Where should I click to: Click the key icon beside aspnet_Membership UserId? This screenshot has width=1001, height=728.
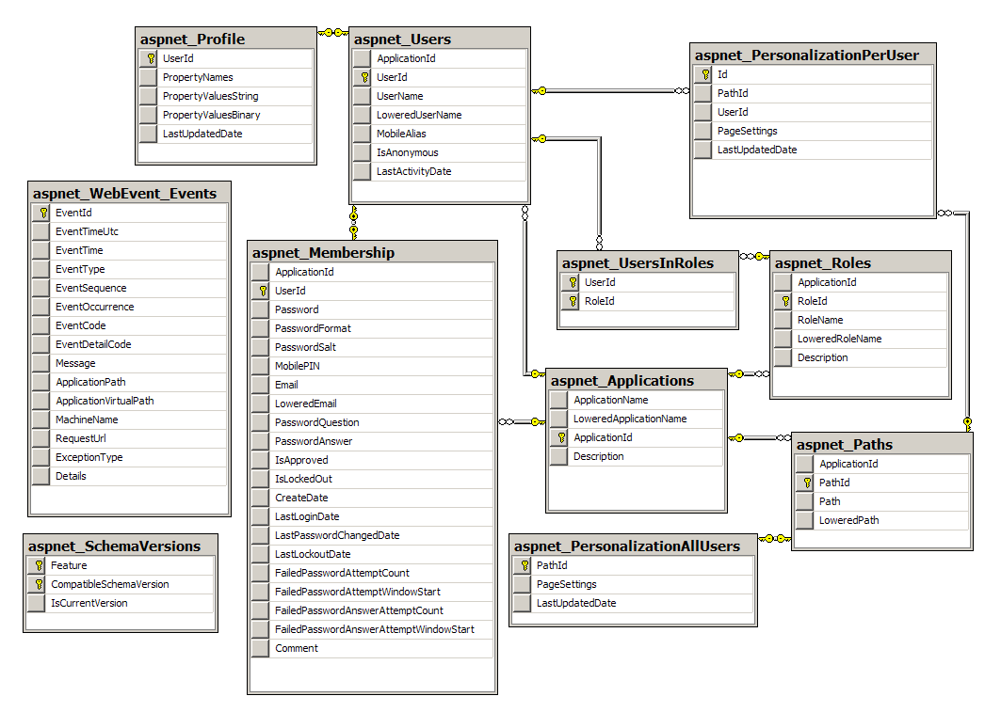click(263, 291)
